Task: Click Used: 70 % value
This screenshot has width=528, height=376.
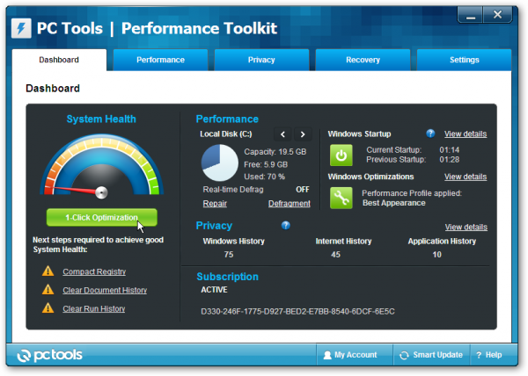Action: pyautogui.click(x=265, y=177)
